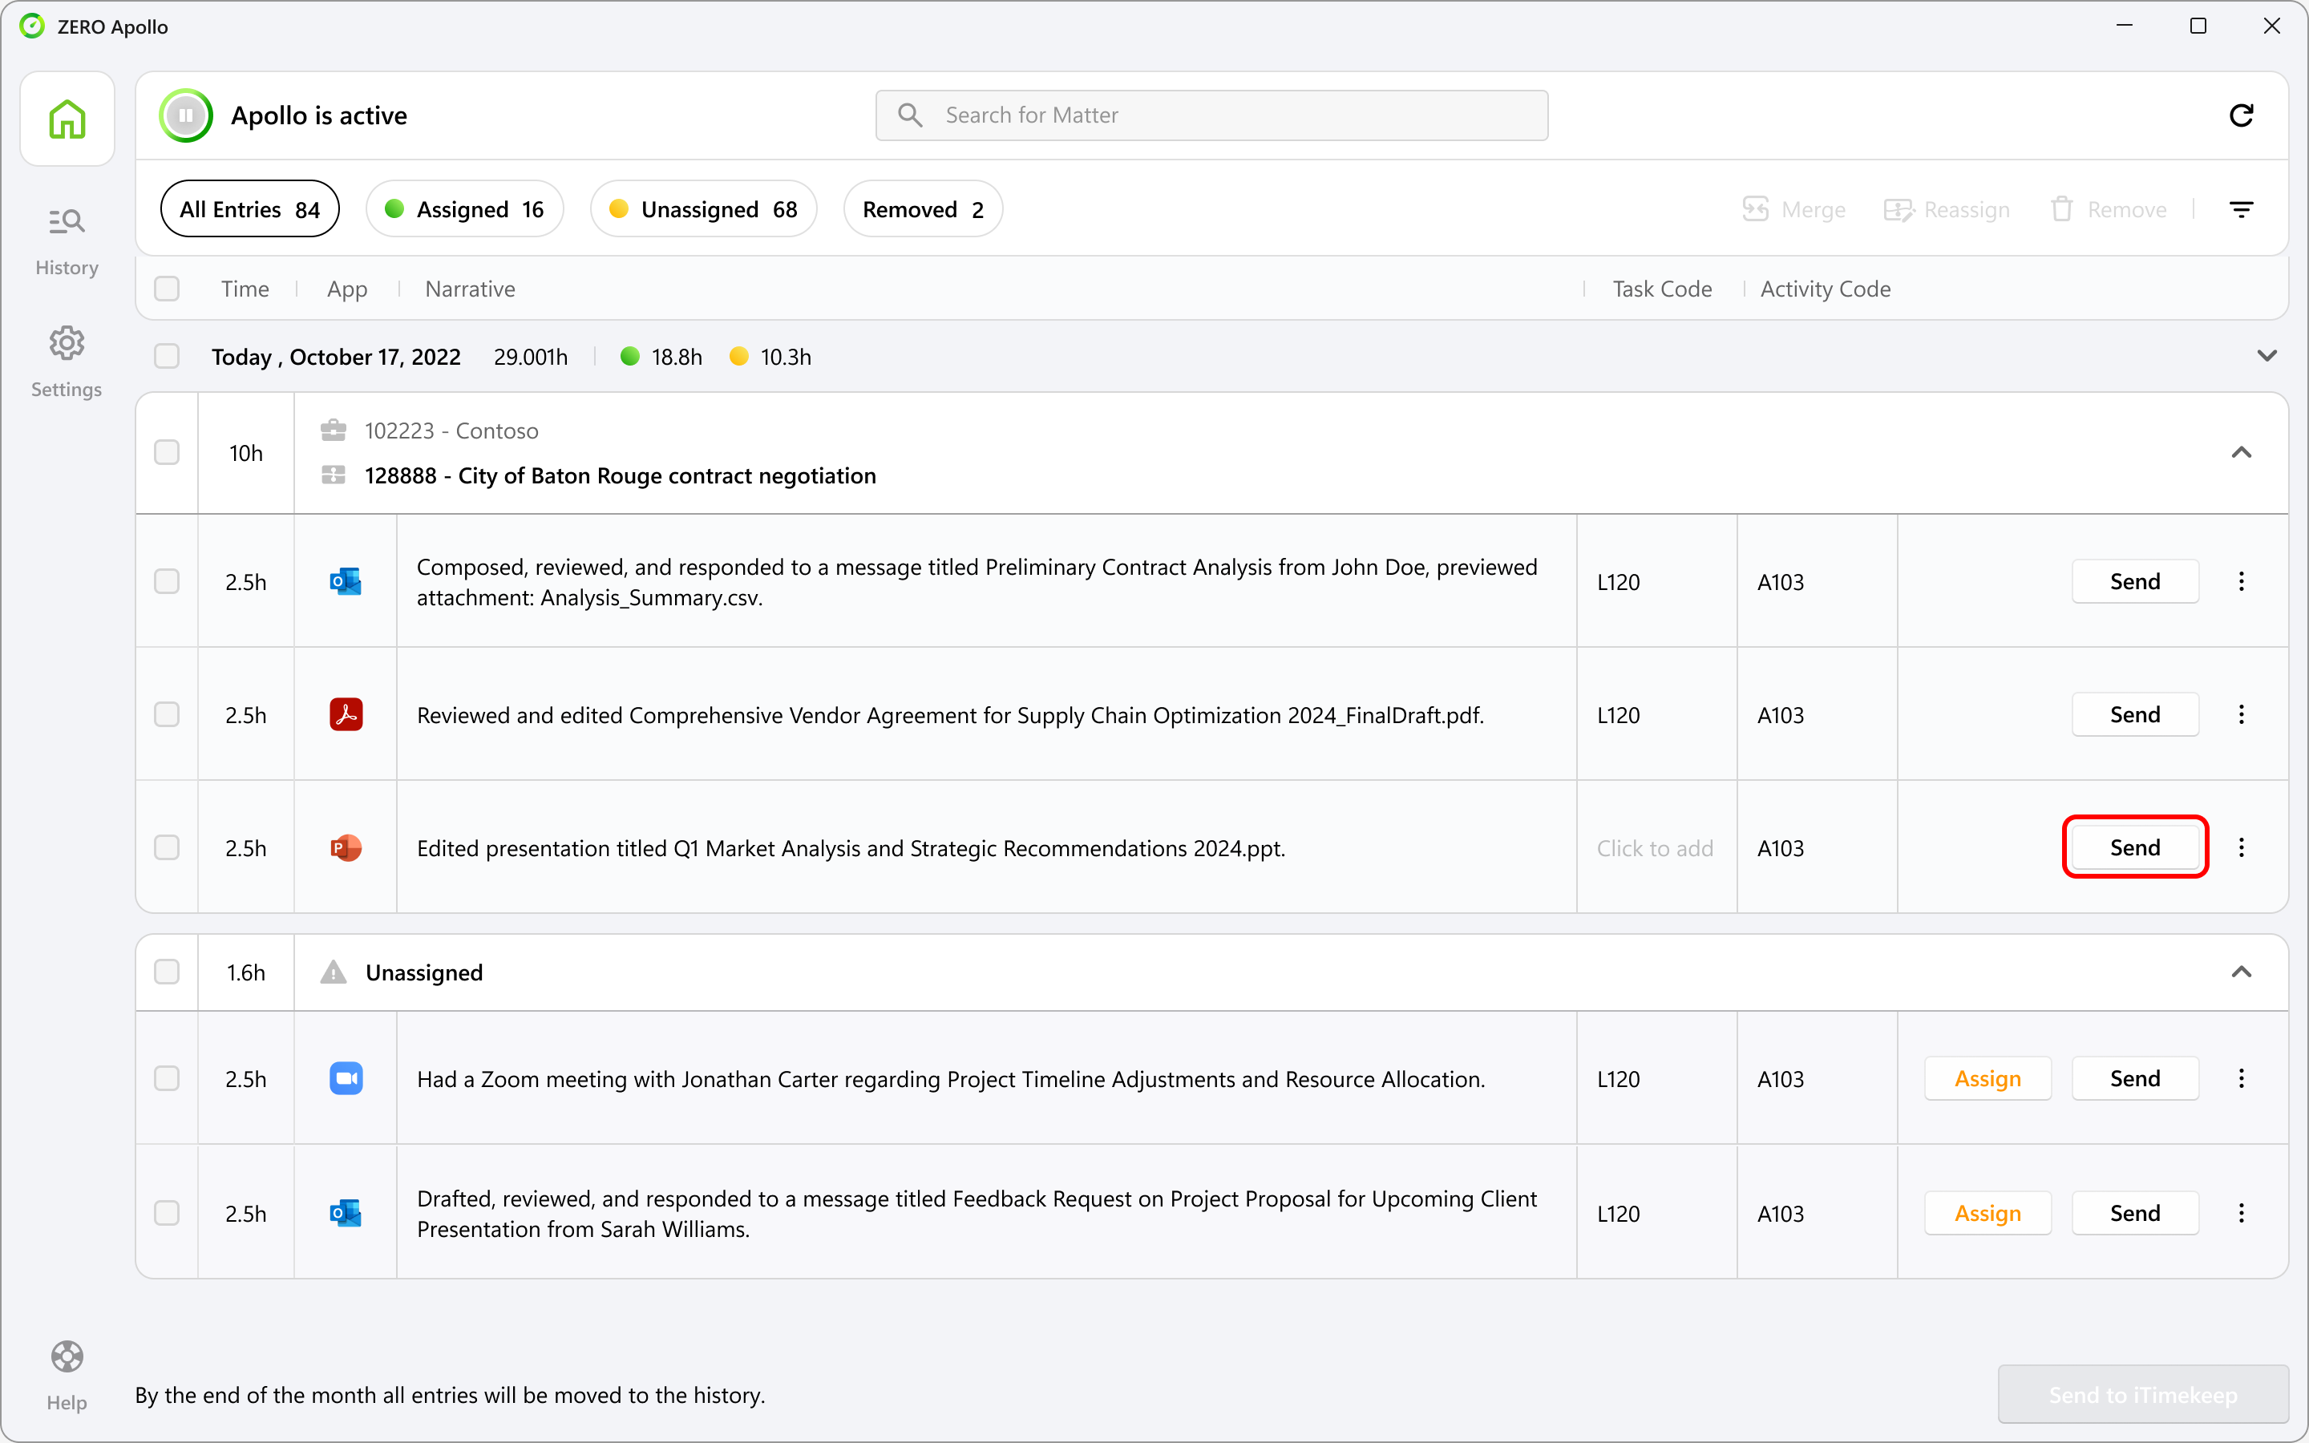Click the Zoom app icon on the meeting entry
This screenshot has height=1443, width=2309.
pos(346,1078)
